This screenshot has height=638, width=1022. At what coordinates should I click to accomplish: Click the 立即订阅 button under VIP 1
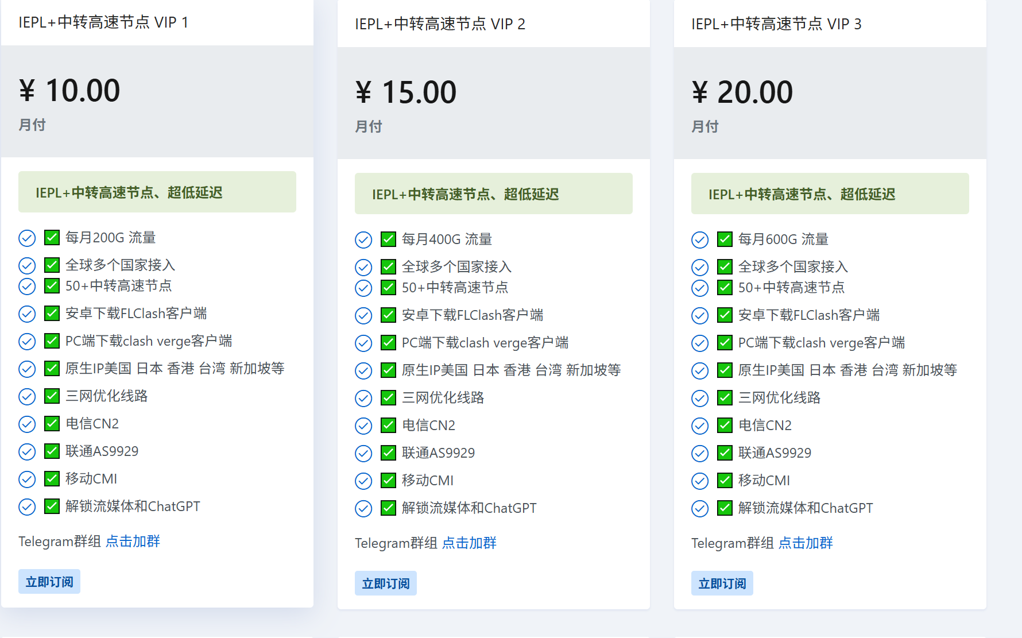click(49, 581)
